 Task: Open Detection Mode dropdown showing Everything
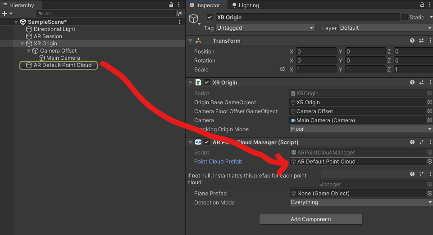[x=361, y=202]
